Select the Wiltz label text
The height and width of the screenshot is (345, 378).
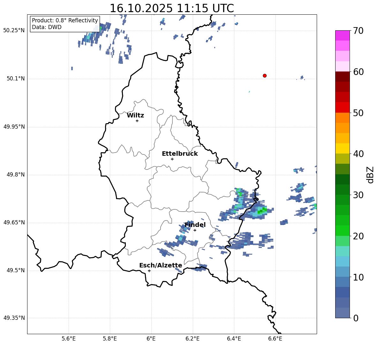coord(135,116)
